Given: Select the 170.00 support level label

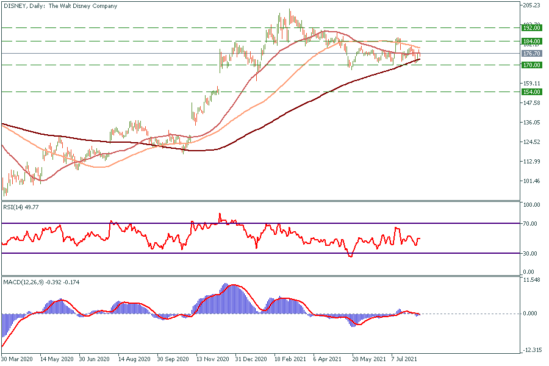Looking at the screenshot, I should (532, 65).
